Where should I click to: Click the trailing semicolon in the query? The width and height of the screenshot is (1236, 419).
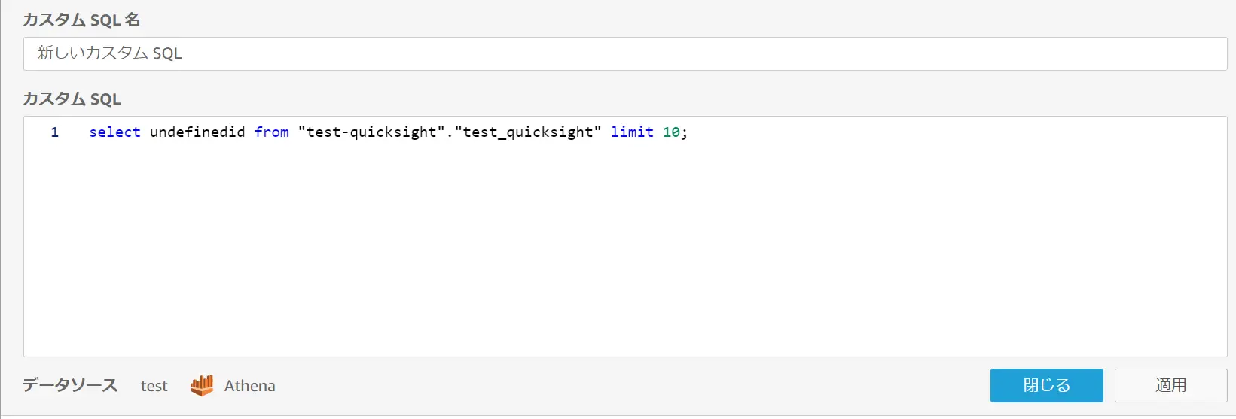[x=684, y=133]
